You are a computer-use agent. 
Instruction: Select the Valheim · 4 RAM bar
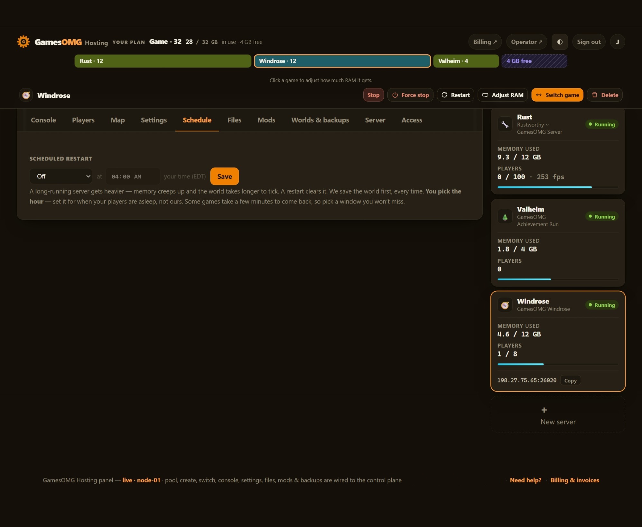click(x=466, y=61)
